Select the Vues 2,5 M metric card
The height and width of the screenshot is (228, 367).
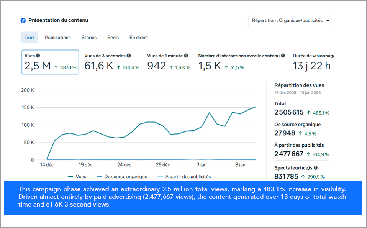[x=50, y=62]
